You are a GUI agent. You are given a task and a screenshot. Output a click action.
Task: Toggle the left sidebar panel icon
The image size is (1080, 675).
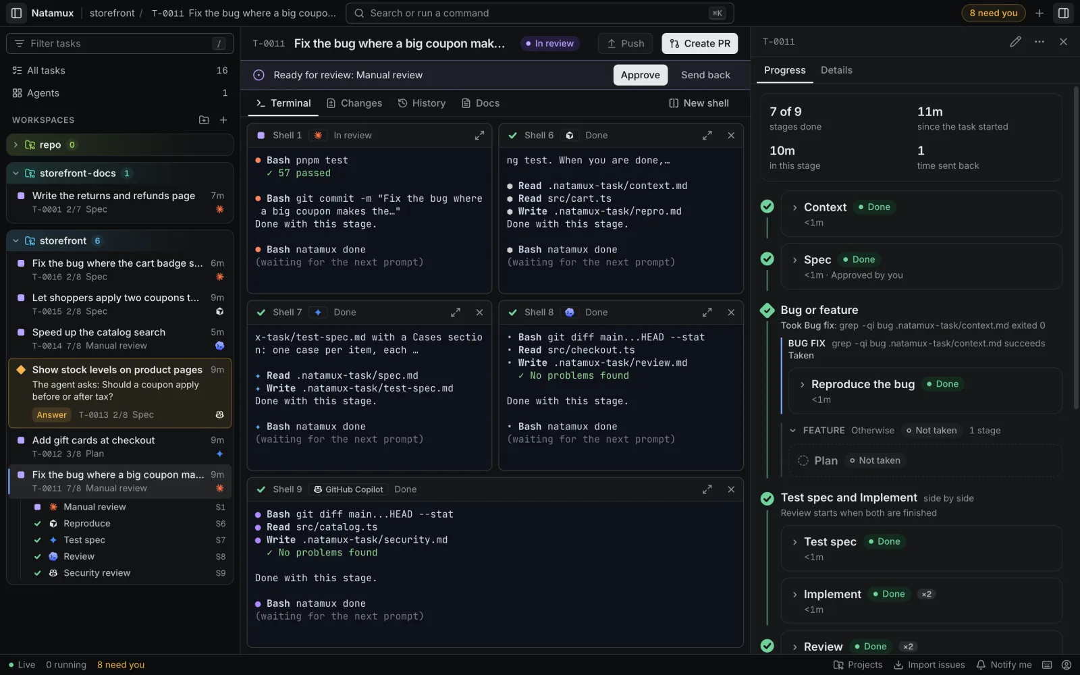coord(16,13)
